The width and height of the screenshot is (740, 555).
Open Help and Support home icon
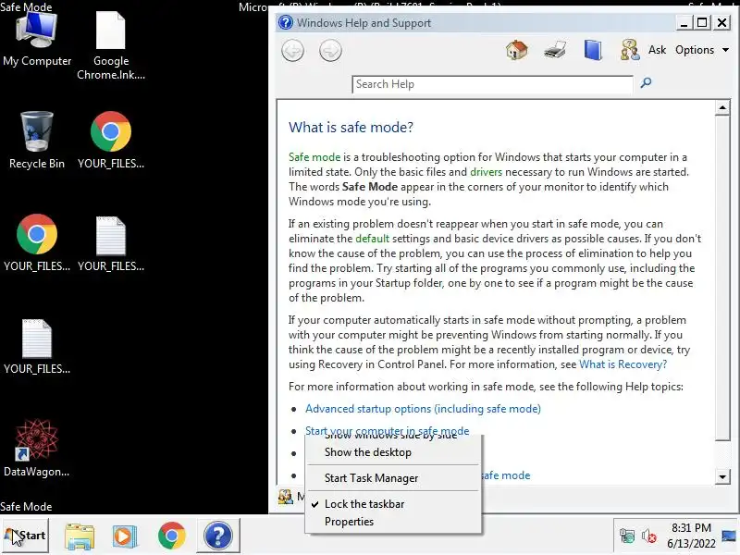pyautogui.click(x=517, y=50)
